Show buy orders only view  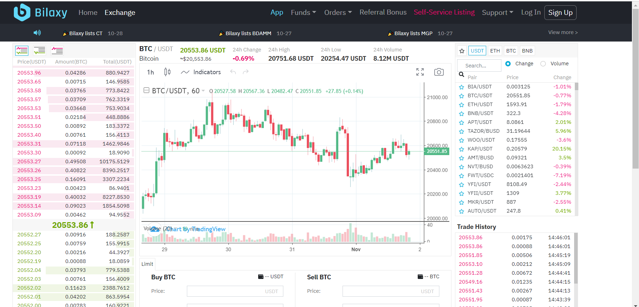(39, 51)
